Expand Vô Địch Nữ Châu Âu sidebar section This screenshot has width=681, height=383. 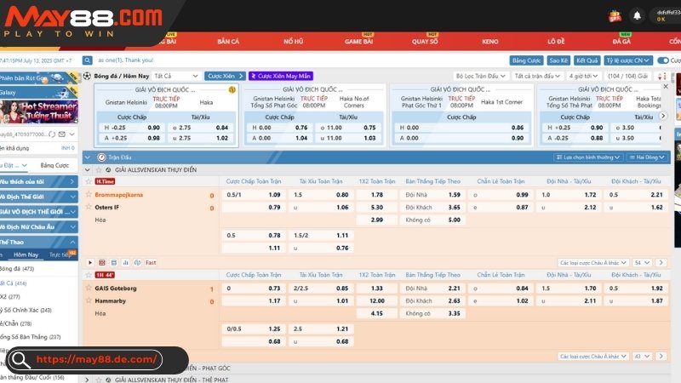click(x=38, y=226)
